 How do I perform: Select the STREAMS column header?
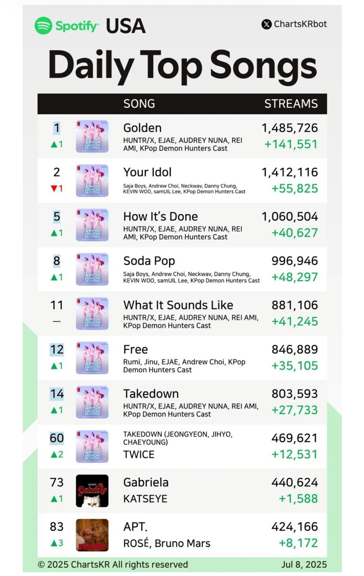(291, 104)
